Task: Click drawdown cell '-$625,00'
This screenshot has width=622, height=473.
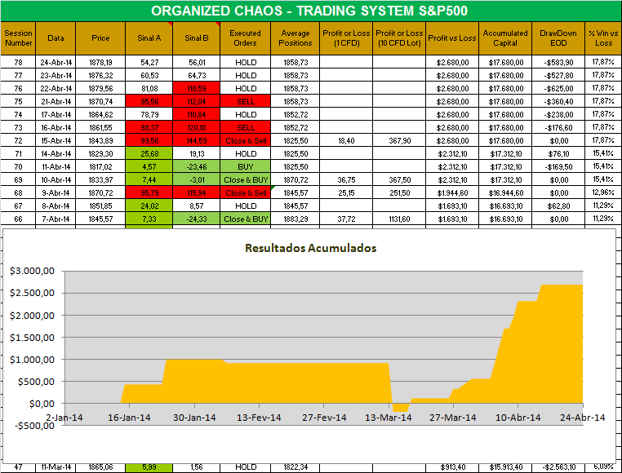Action: [558, 88]
